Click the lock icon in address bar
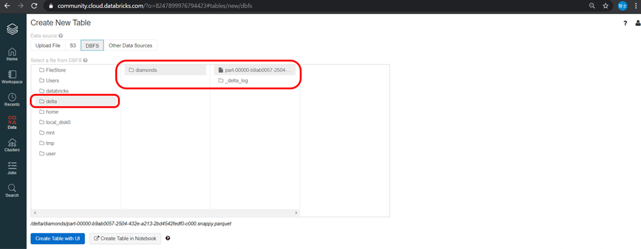 [51, 6]
